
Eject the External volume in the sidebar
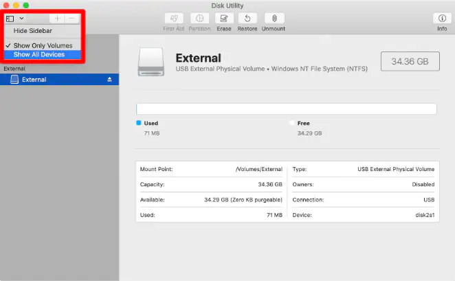tap(109, 80)
